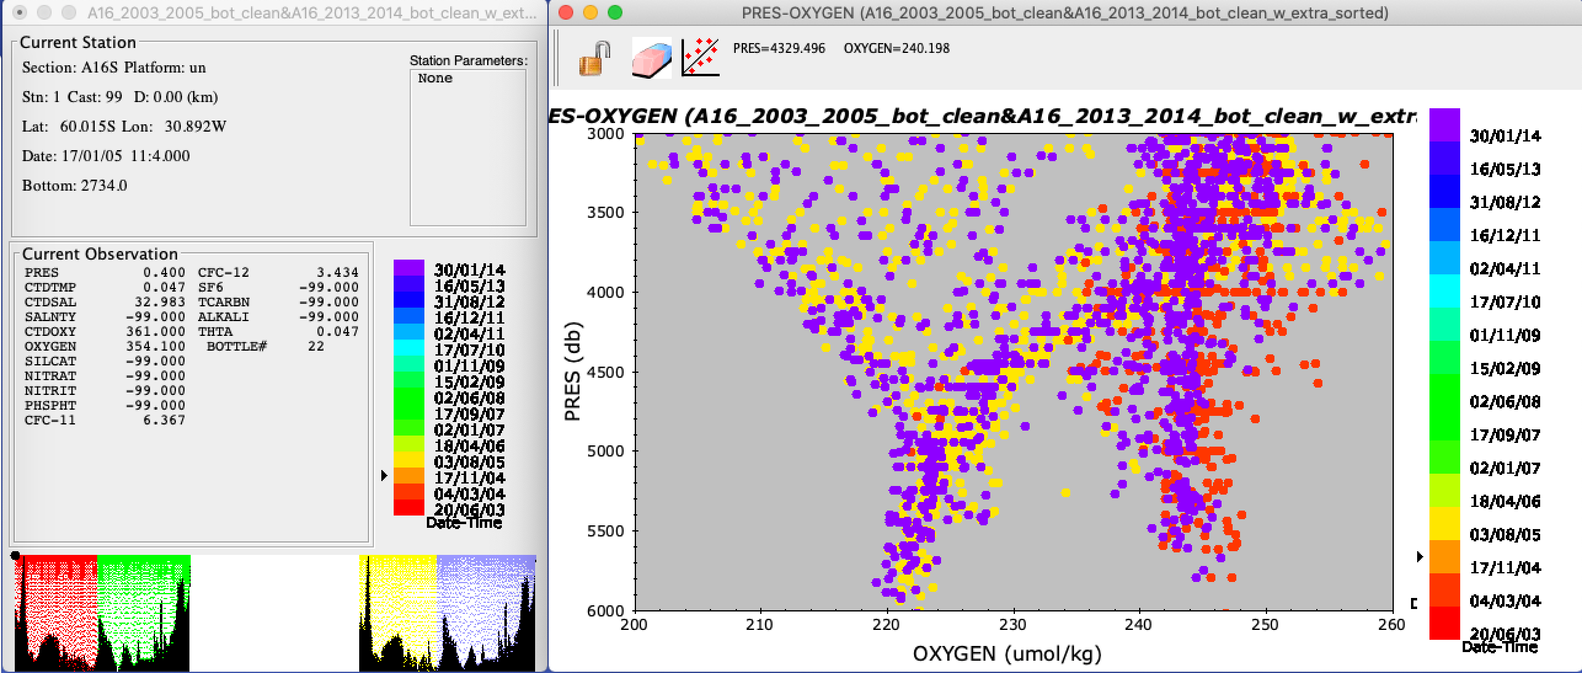
Task: Click '30/01/14' label on plot color bar
Action: 1505,136
